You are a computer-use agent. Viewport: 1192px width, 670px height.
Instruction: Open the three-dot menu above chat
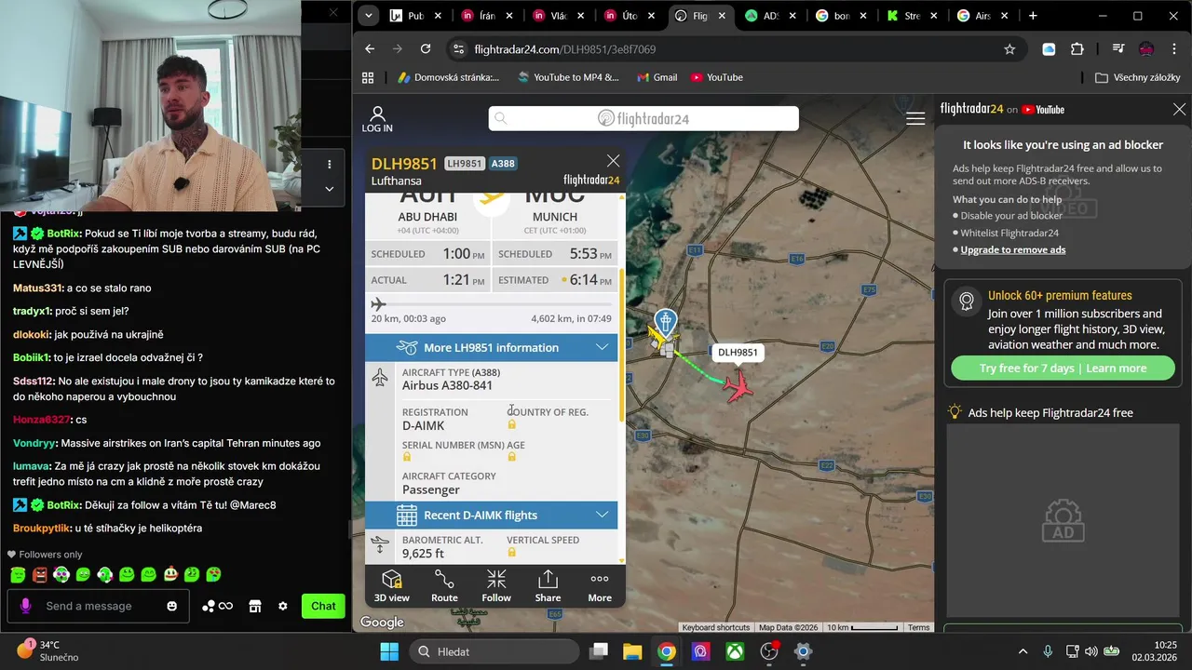pyautogui.click(x=329, y=165)
